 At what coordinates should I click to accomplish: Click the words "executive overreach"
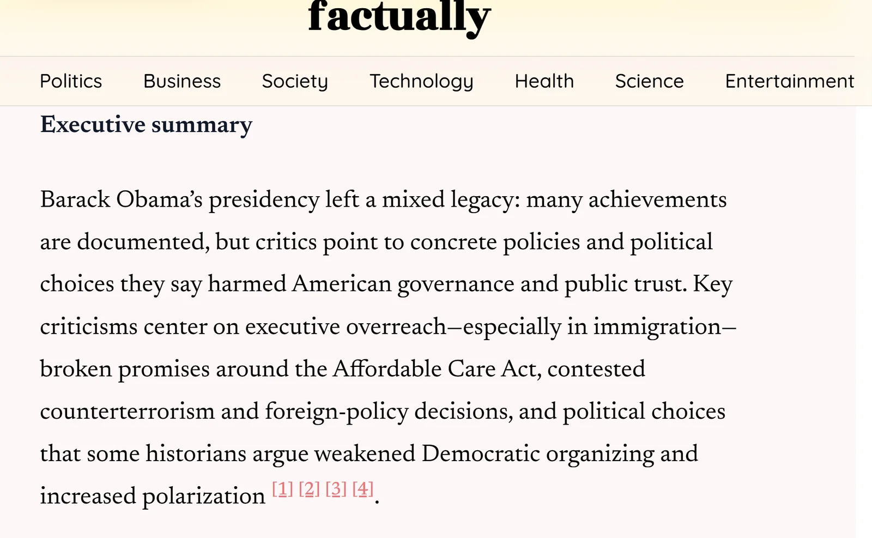point(346,327)
